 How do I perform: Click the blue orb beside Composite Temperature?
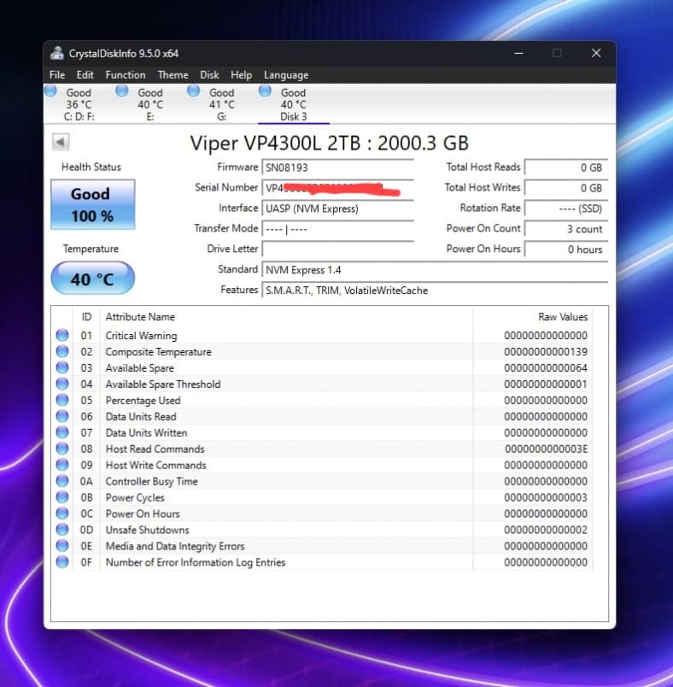tap(62, 352)
